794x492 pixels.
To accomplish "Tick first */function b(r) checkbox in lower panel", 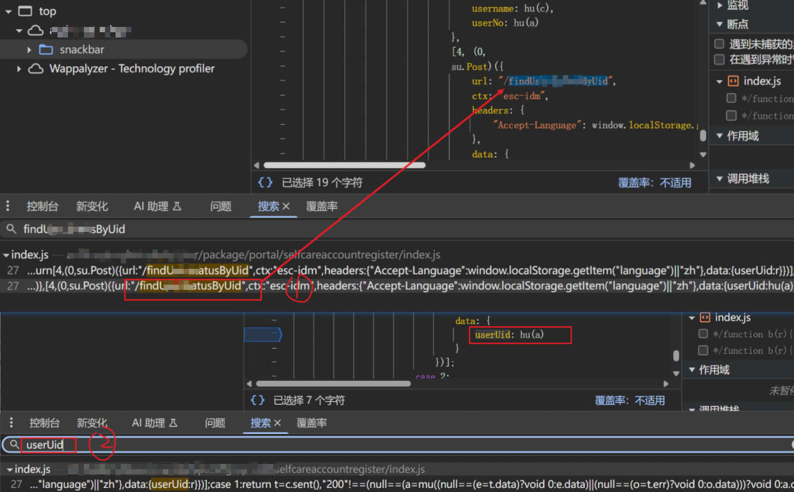I will pyautogui.click(x=703, y=334).
